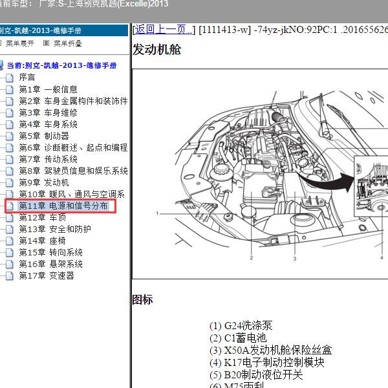Select 第13章 安全和防护
This screenshot has width=388, height=388.
[55, 229]
